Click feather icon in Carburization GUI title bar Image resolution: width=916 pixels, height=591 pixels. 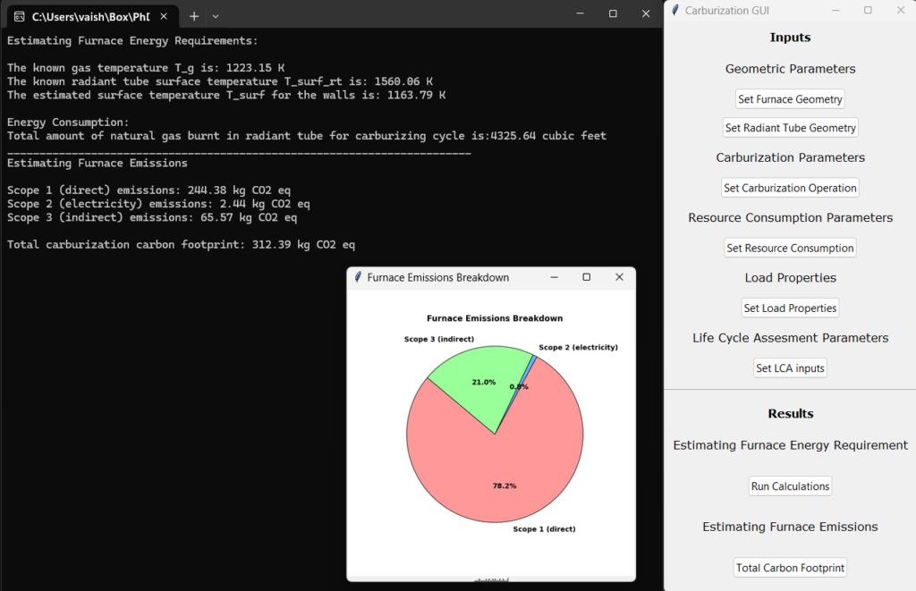[x=674, y=10]
